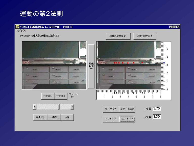Show the v-tグラフ graph
The width and height of the screenshot is (194, 146).
tap(111, 119)
